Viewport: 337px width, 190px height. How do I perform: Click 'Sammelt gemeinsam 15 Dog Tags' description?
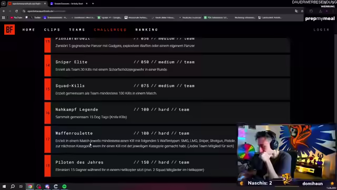(91, 117)
